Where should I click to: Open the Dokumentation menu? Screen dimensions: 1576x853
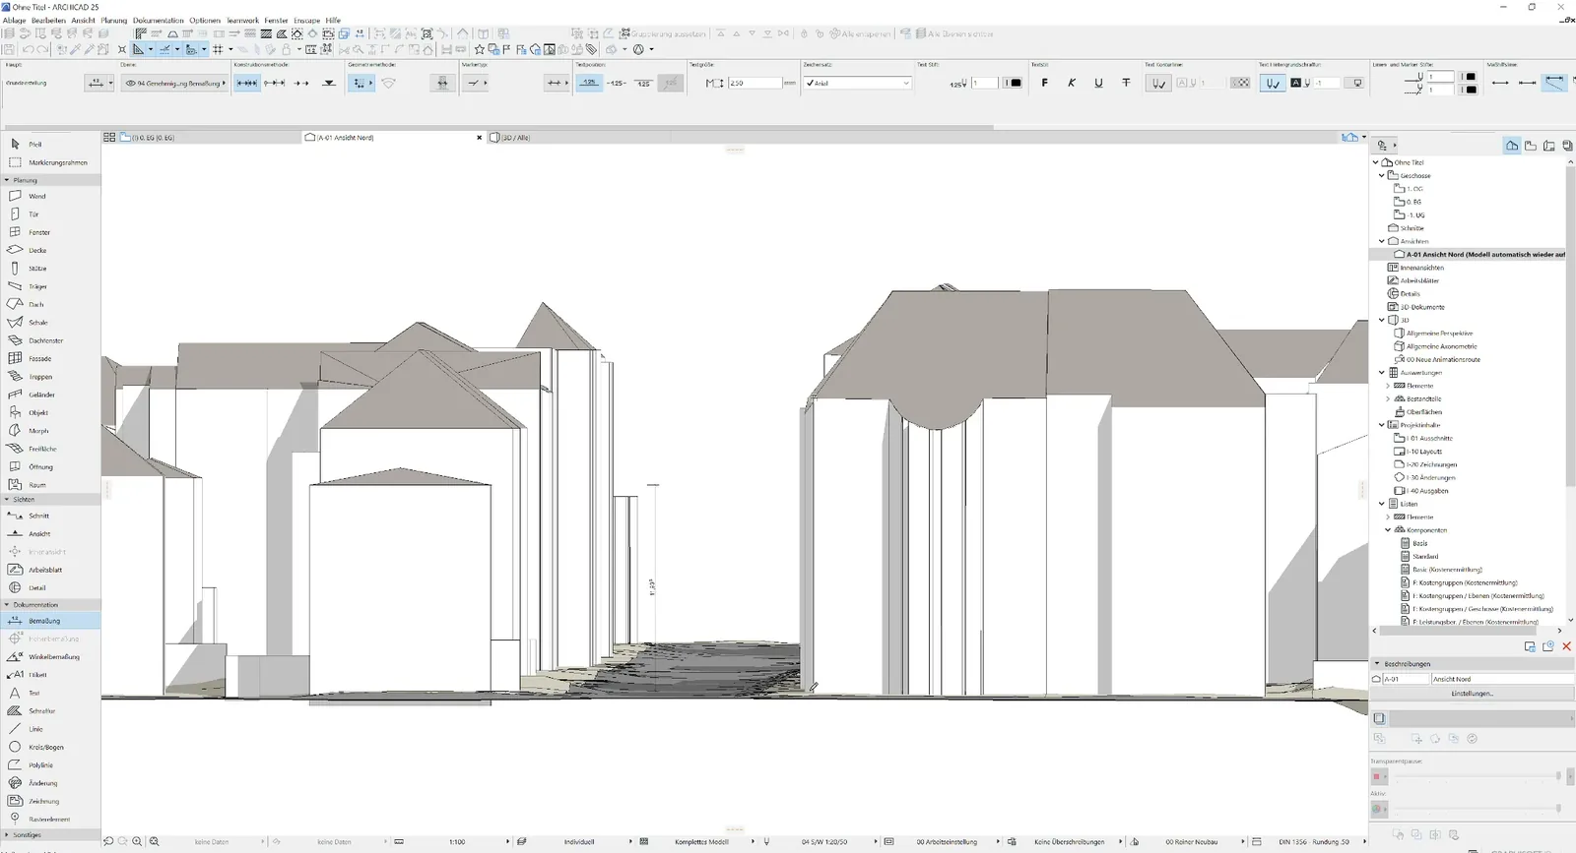tap(159, 20)
